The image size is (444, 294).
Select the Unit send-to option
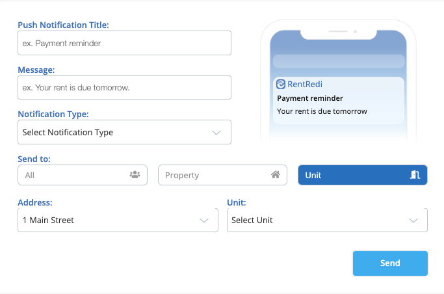click(362, 175)
